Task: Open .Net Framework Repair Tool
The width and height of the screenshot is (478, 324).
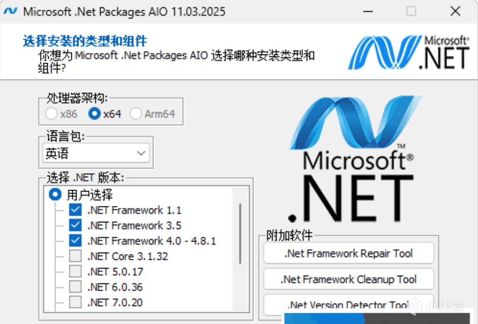Action: point(348,253)
